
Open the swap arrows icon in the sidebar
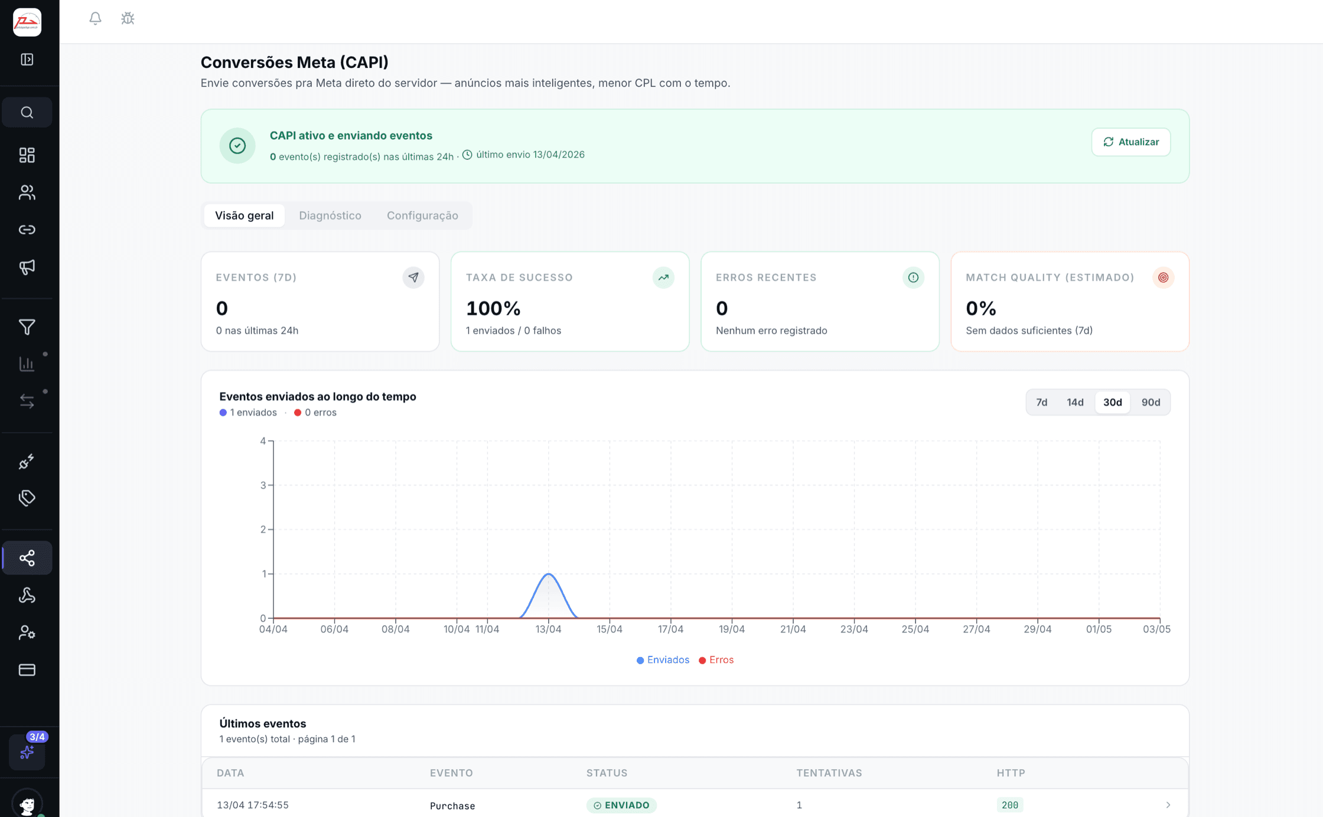[x=27, y=401]
